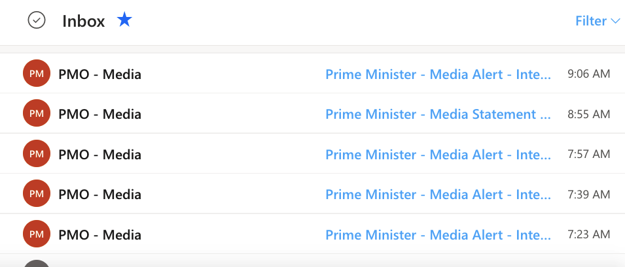Click the partially visible gray avatar at bottom
625x267 pixels.
tap(37, 263)
